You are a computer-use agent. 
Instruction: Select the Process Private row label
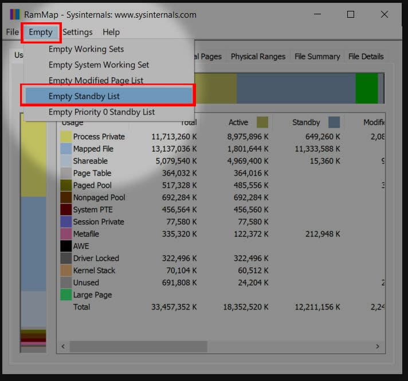coord(99,137)
